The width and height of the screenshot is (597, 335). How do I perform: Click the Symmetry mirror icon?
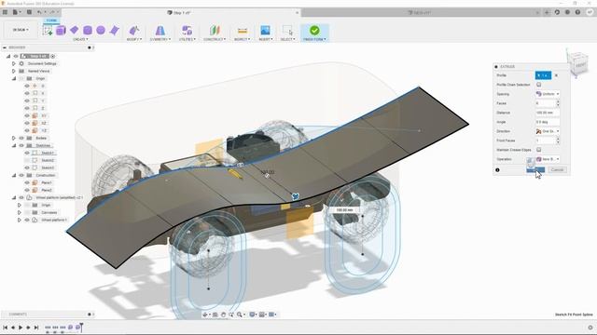click(x=160, y=31)
